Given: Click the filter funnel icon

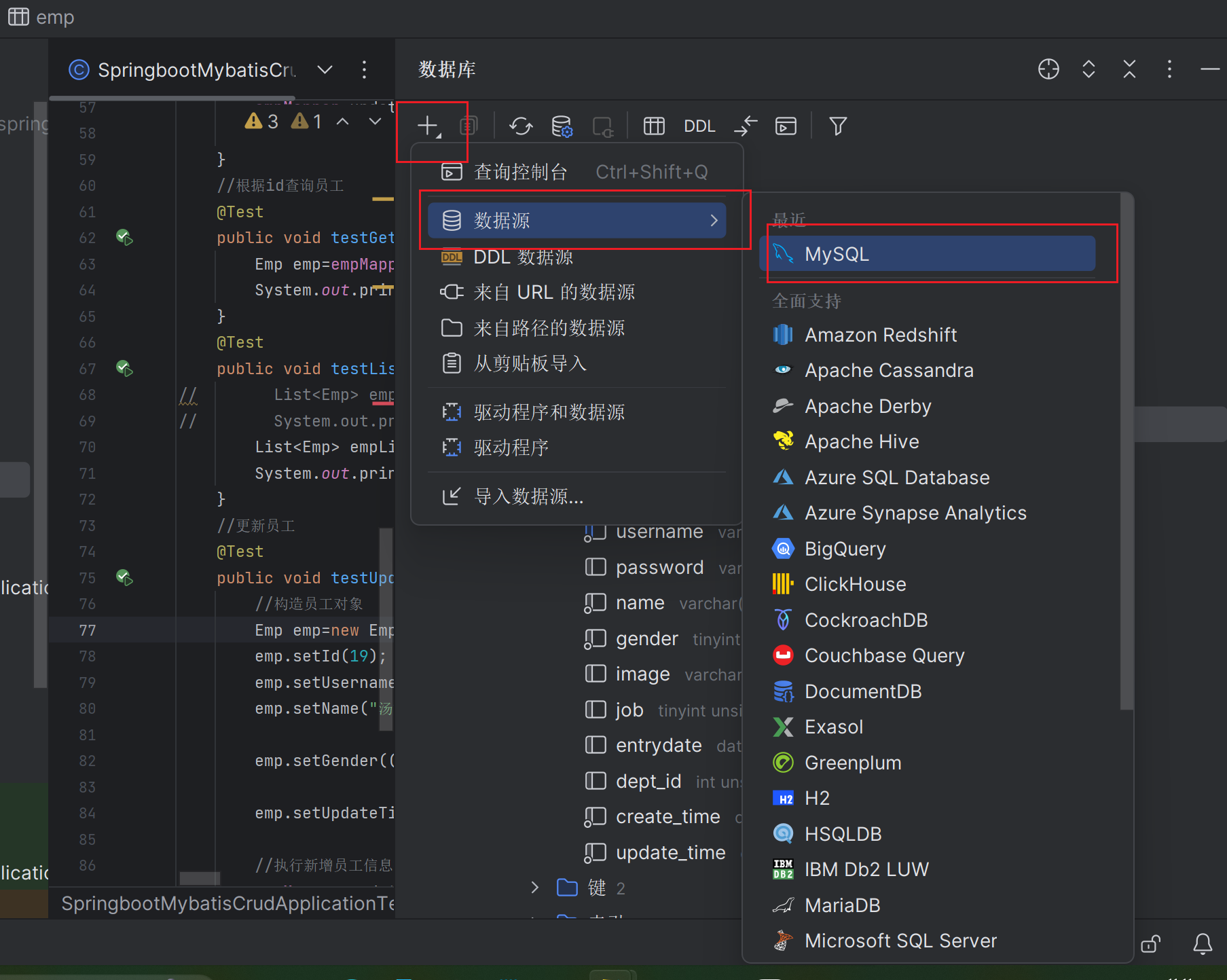Looking at the screenshot, I should tap(838, 126).
